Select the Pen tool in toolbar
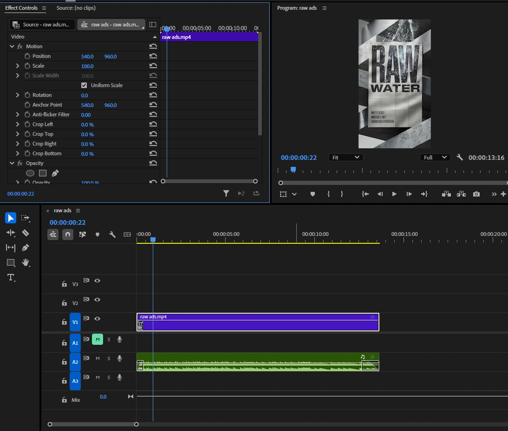Viewport: 508px width, 431px height. point(25,247)
